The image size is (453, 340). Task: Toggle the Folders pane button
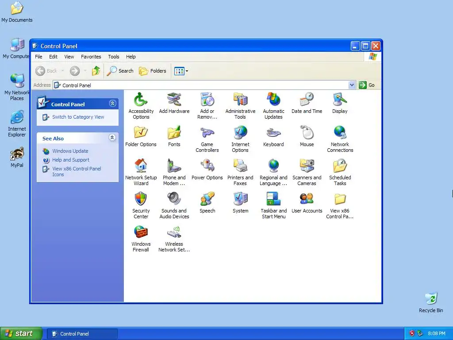[153, 71]
